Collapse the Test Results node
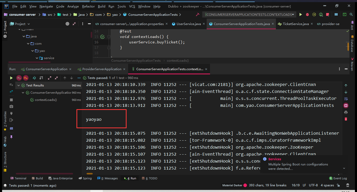This screenshot has width=357, height=192. click(x=19, y=85)
